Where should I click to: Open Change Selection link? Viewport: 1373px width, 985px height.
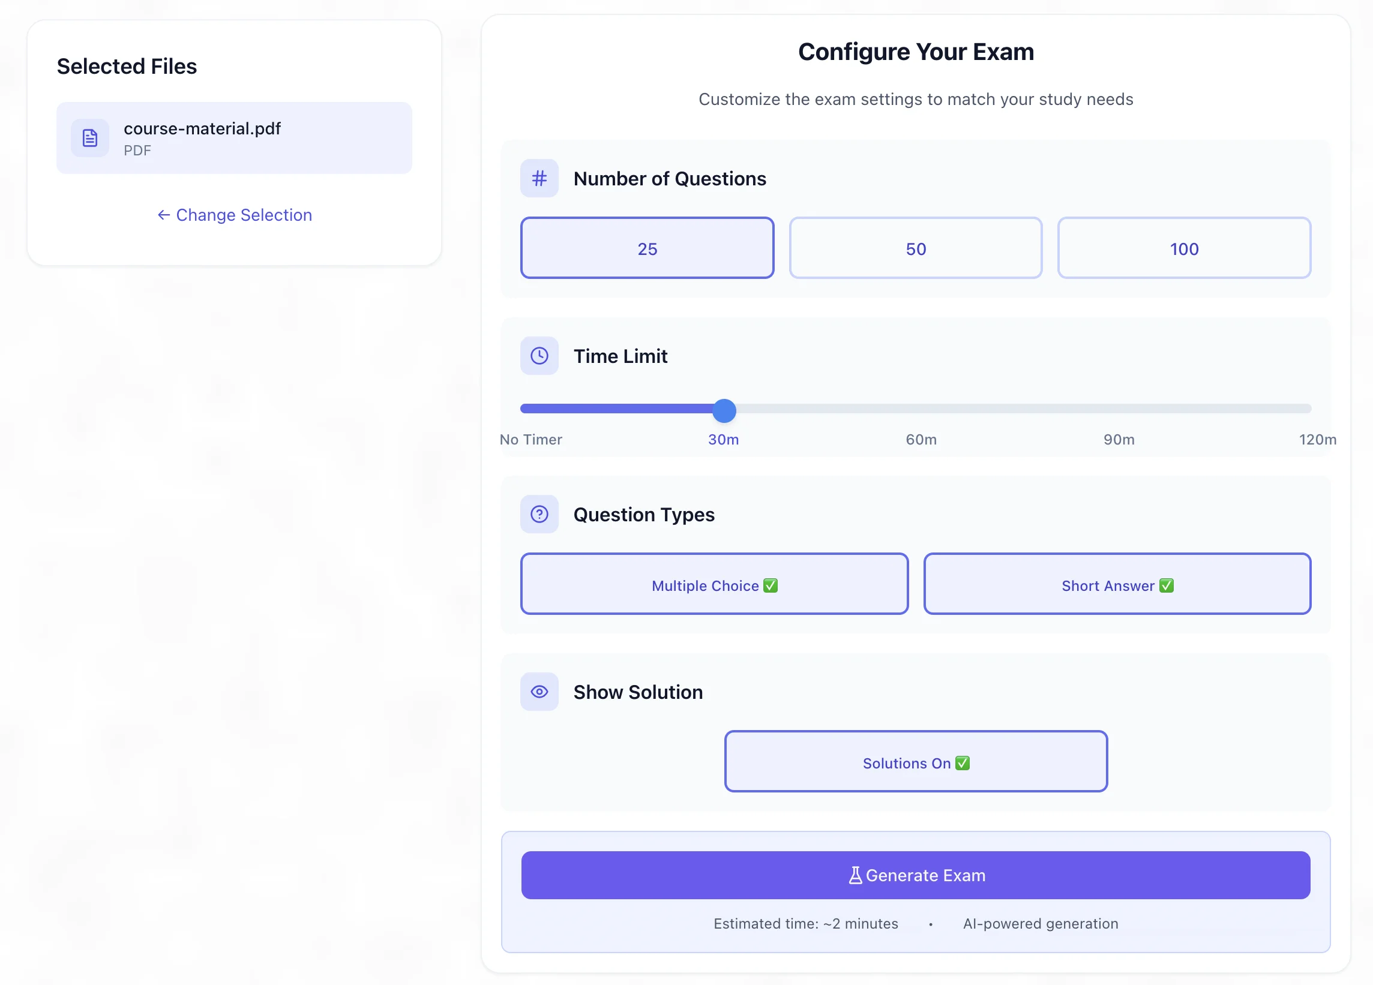(x=244, y=215)
